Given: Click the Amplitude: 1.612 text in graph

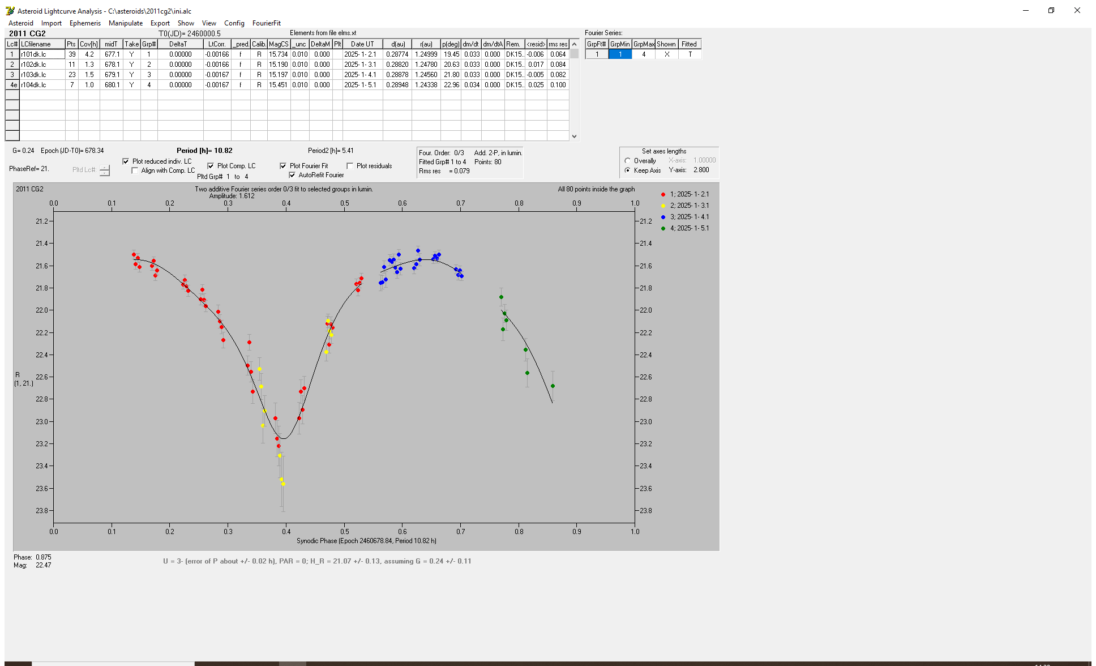Looking at the screenshot, I should pos(232,196).
